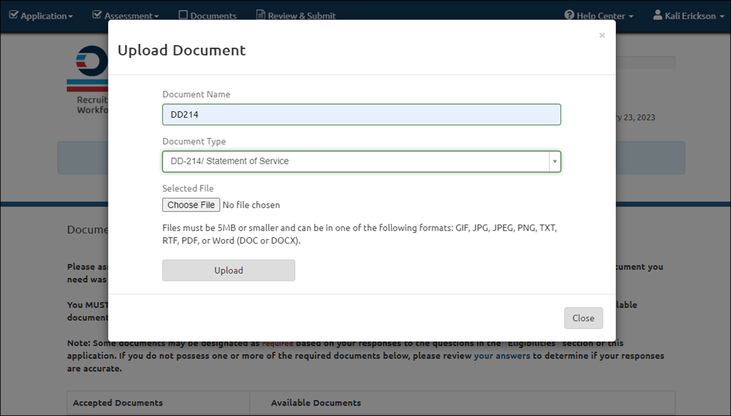Screen dimensions: 731x416
Task: Click the Review & Submit page icon
Action: tap(260, 15)
